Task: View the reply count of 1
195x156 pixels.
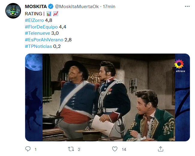Action: (x=36, y=149)
